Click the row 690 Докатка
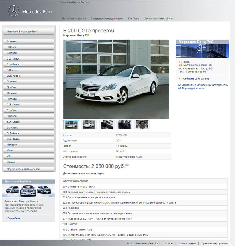This screenshot has width=235, height=246. (x=144, y=224)
